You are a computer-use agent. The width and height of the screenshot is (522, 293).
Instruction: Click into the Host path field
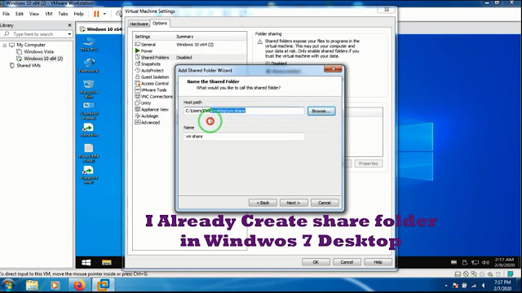(x=244, y=111)
